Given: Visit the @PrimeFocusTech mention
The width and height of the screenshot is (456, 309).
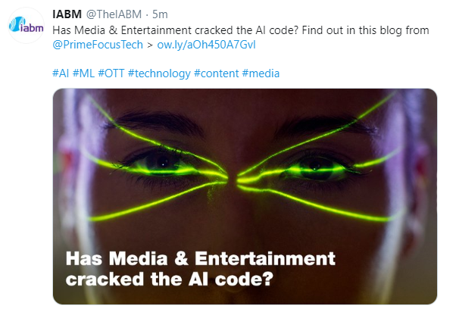Looking at the screenshot, I should 98,45.
